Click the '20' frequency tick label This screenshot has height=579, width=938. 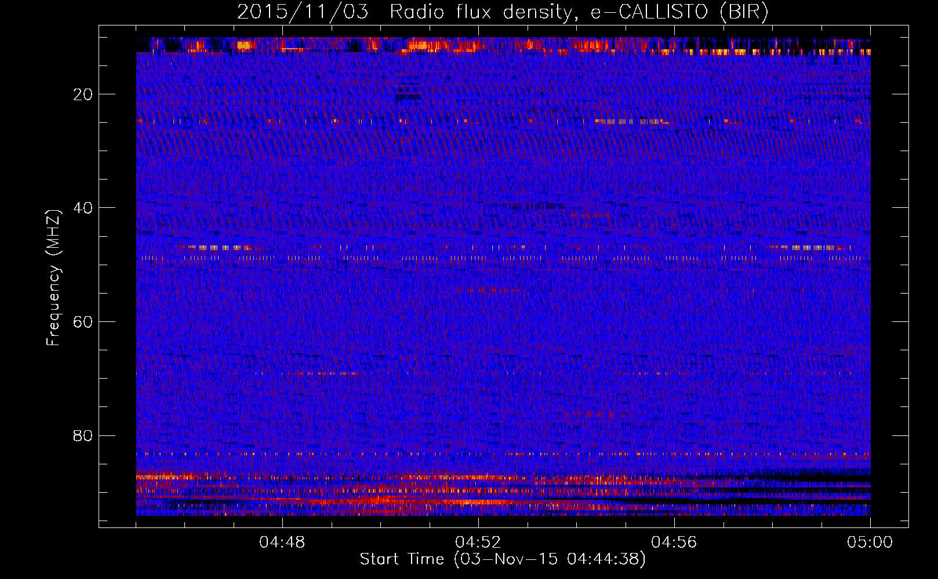83,94
